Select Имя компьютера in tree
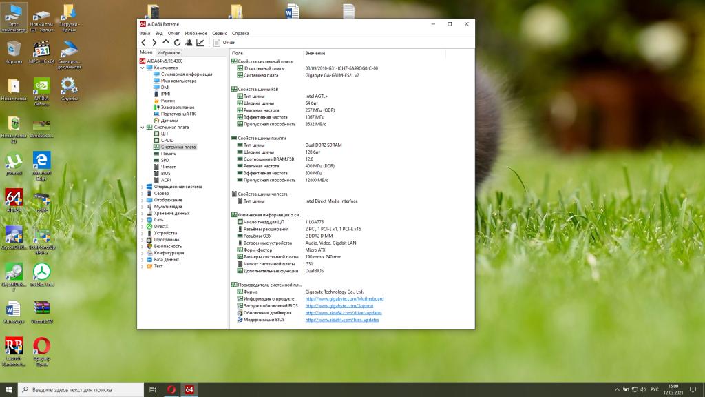This screenshot has width=705, height=397. (x=178, y=81)
